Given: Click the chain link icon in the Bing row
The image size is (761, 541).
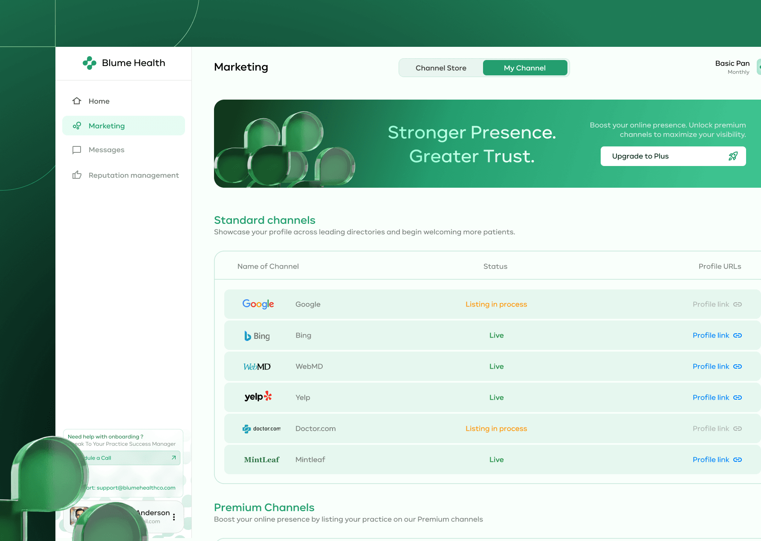Looking at the screenshot, I should point(738,335).
